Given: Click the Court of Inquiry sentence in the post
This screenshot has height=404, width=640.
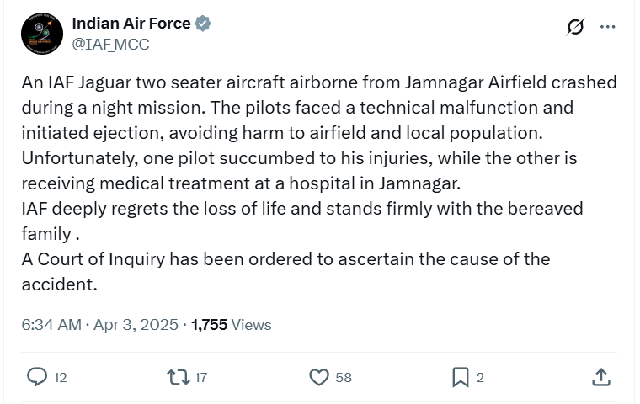Looking at the screenshot, I should point(285,259).
